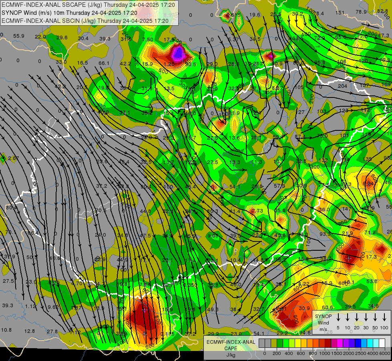Viewport: 392px width, 361px height.
Task: Click the 100 m/s wind arrow symbol
Action: [x=384, y=317]
